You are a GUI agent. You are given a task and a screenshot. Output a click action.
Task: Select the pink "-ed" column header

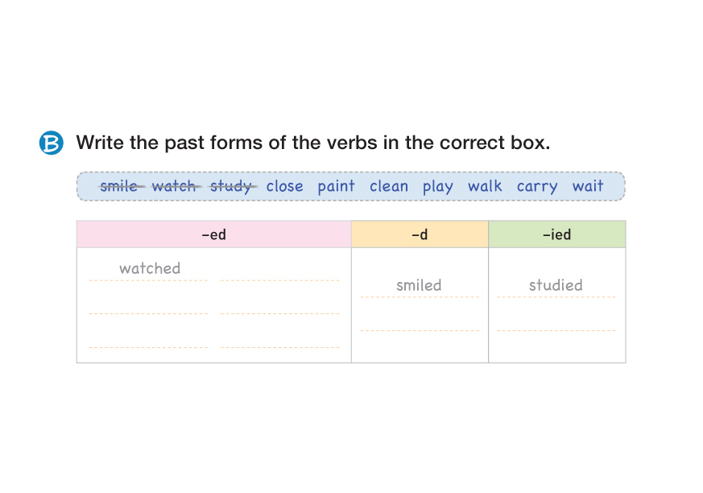tap(213, 234)
